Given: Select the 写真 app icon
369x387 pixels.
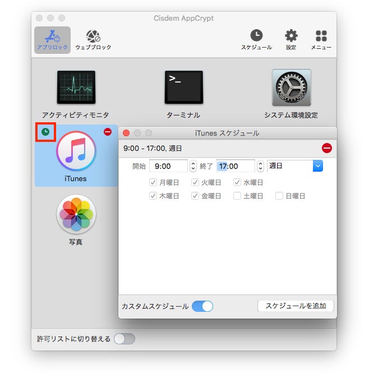Looking at the screenshot, I should (76, 214).
